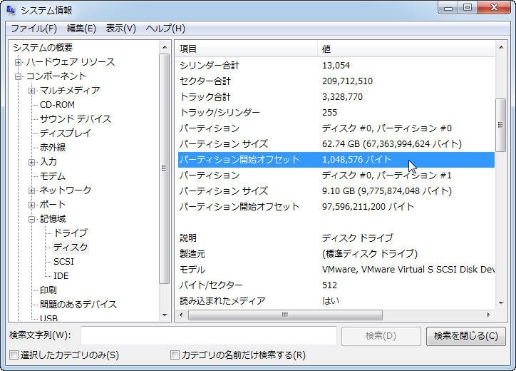Screen dimensions: 516x371
Task: Select highlighted パーティション開始オフセット 1,048,576 row
Action: coord(336,160)
